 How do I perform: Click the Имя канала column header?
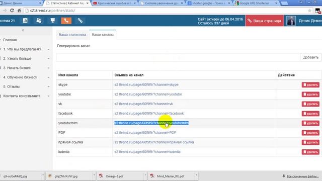(68, 75)
